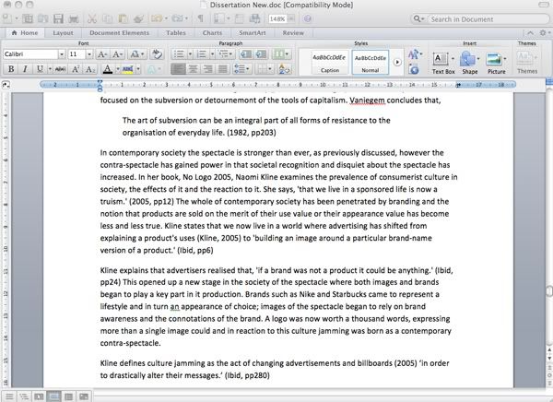This screenshot has width=553, height=402.
Task: Click the zoom percentage 148% box
Action: [x=277, y=19]
